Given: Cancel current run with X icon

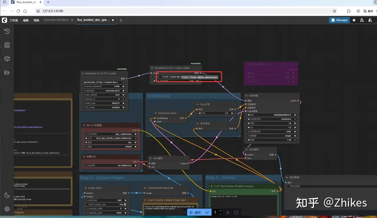Looking at the screenshot, I should pos(228,212).
